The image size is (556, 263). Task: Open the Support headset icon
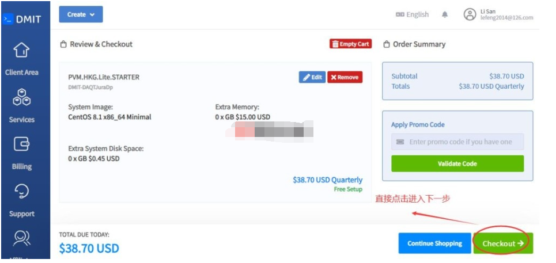click(22, 191)
